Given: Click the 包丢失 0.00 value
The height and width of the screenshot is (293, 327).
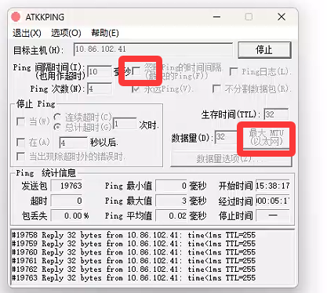Looking at the screenshot, I should [67, 215].
